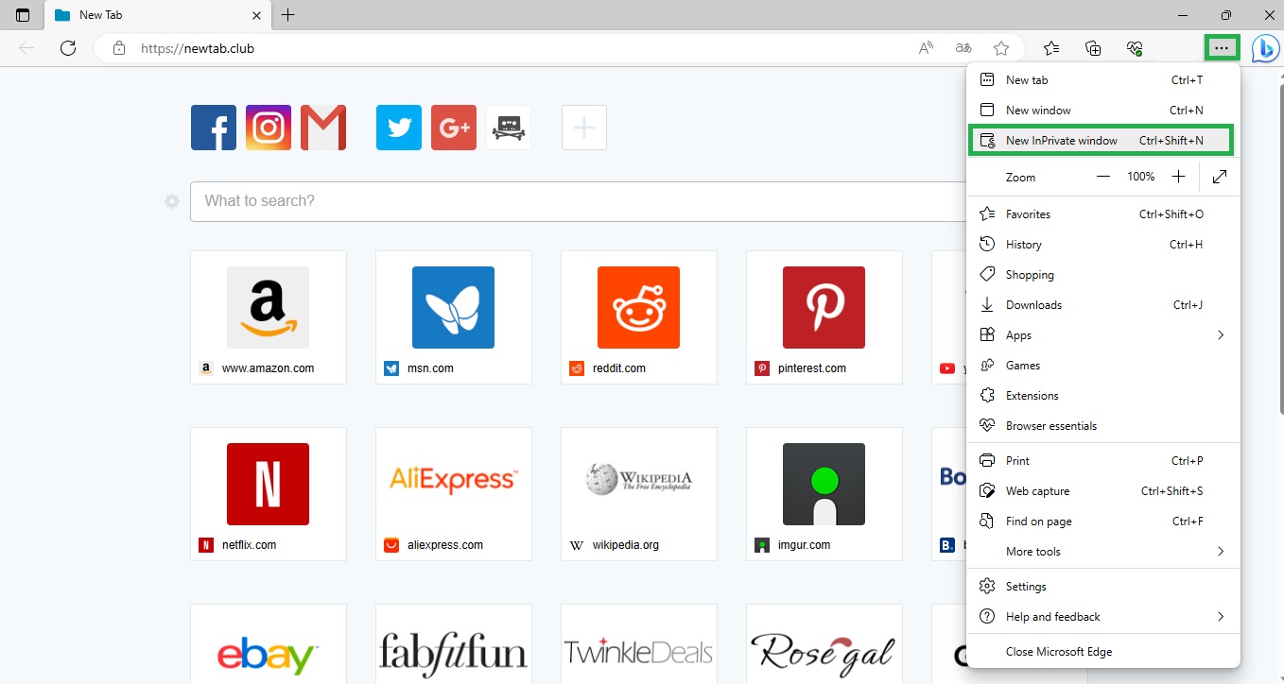Select Close Microsoft Edge
The image size is (1284, 684).
[1103, 652]
